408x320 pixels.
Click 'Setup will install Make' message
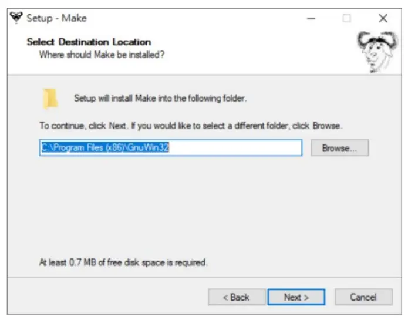pyautogui.click(x=160, y=98)
